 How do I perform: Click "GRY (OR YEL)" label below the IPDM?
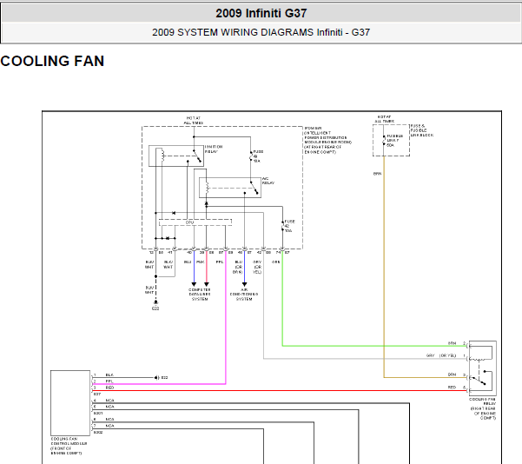tap(257, 267)
